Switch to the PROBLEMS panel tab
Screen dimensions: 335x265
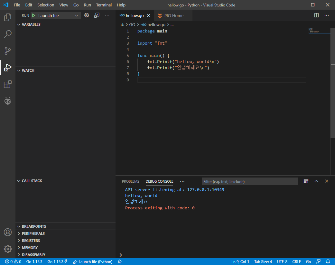point(131,181)
